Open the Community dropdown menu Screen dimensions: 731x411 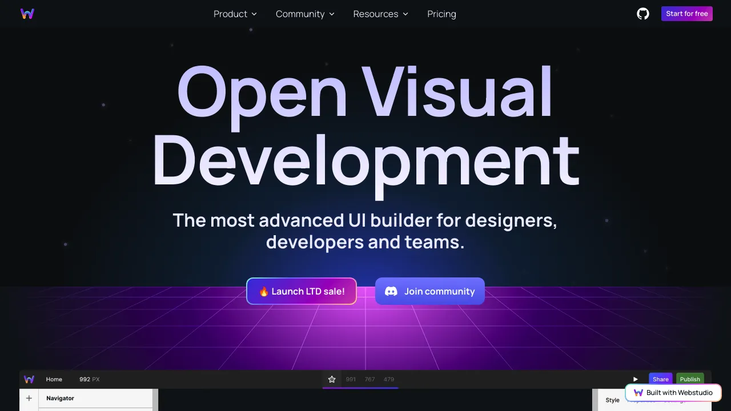click(304, 14)
